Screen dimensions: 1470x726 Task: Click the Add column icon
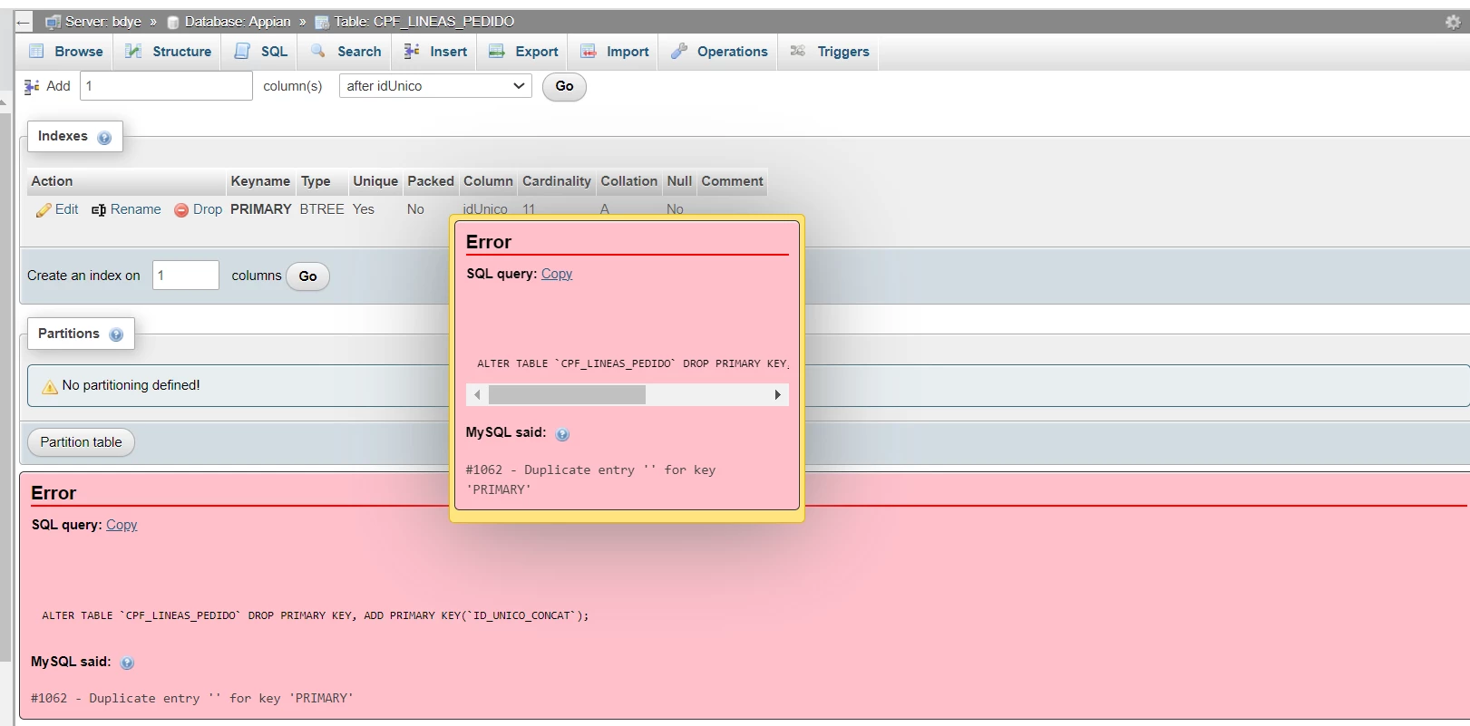click(32, 86)
